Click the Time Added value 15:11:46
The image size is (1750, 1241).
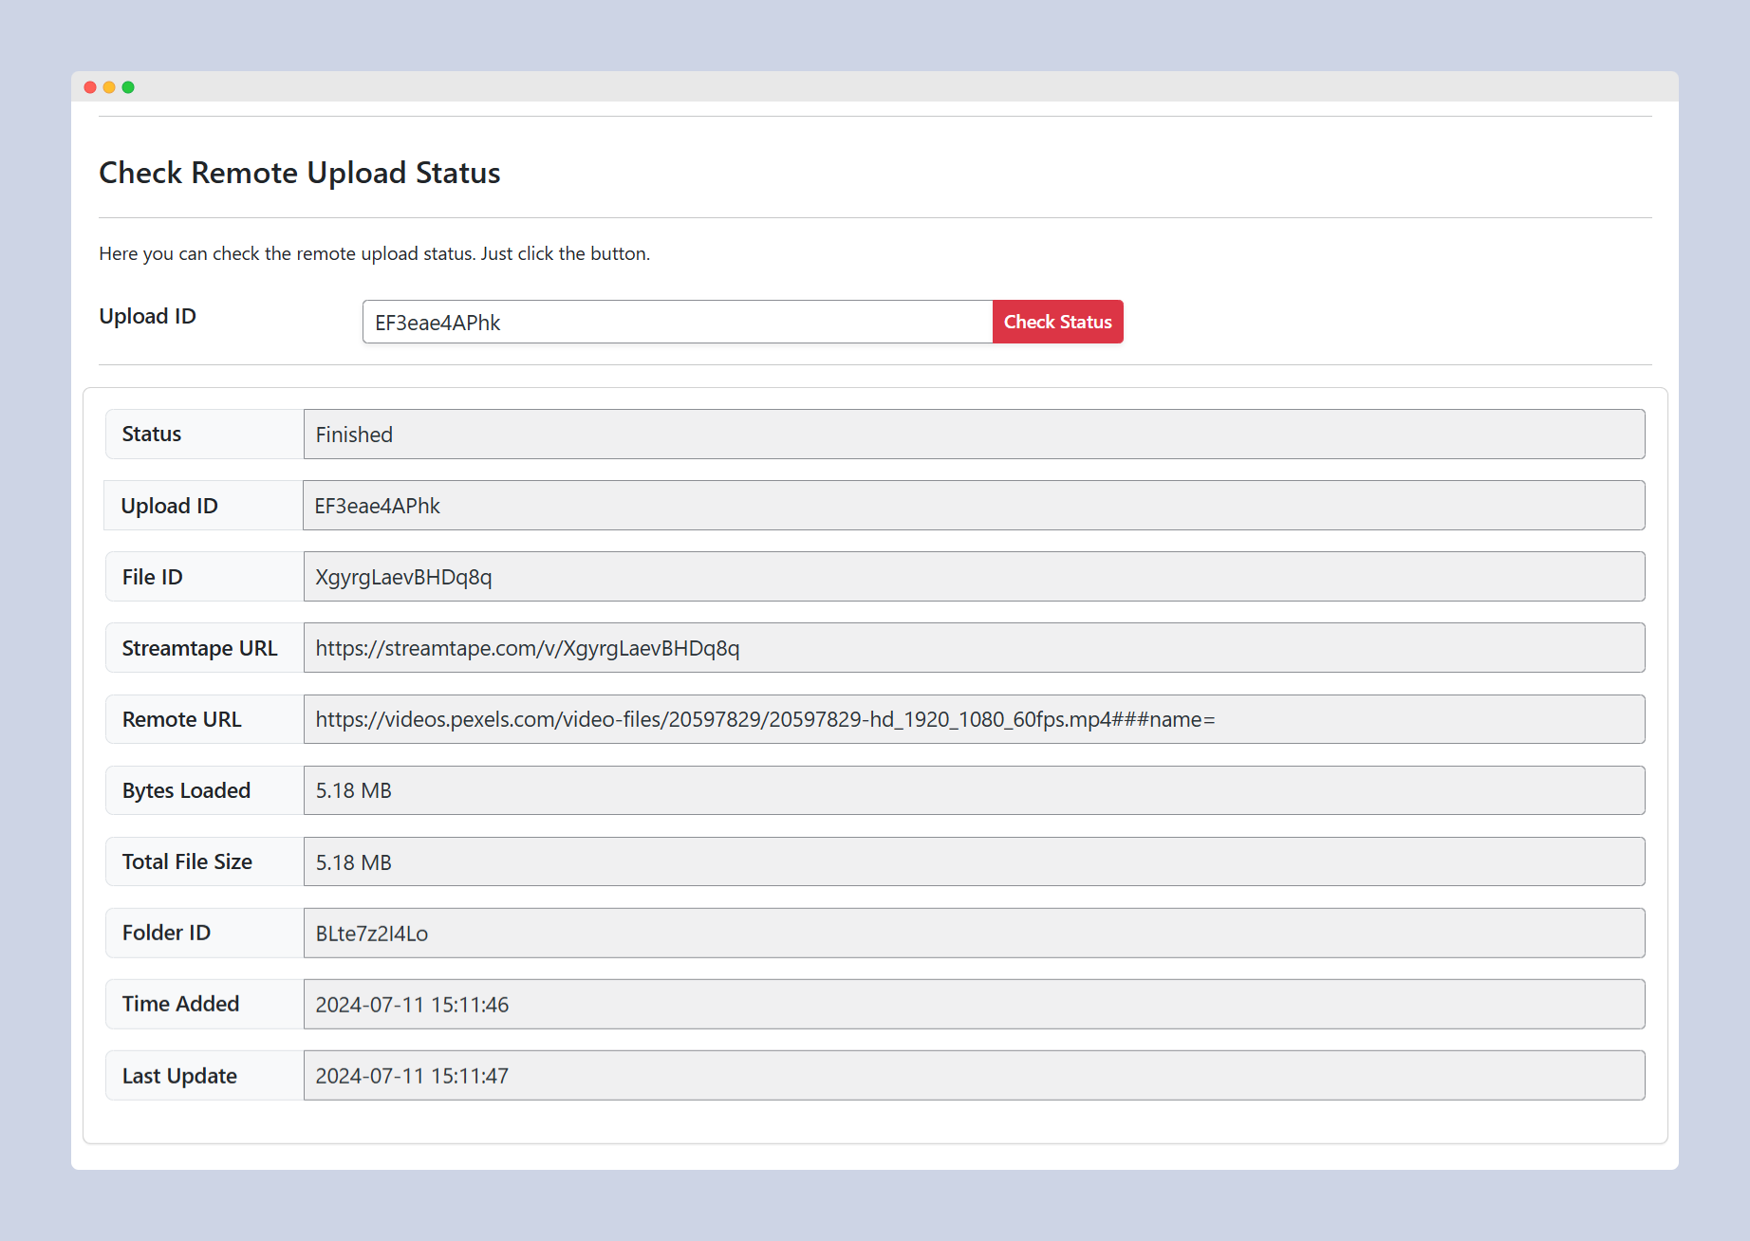(974, 1004)
